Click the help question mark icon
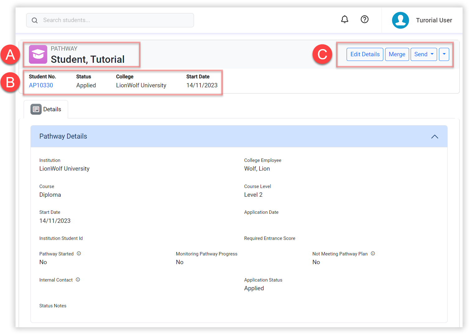The image size is (475, 335). coord(364,20)
